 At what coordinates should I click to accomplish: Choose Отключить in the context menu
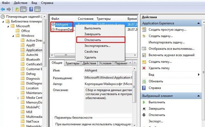(x=101, y=40)
